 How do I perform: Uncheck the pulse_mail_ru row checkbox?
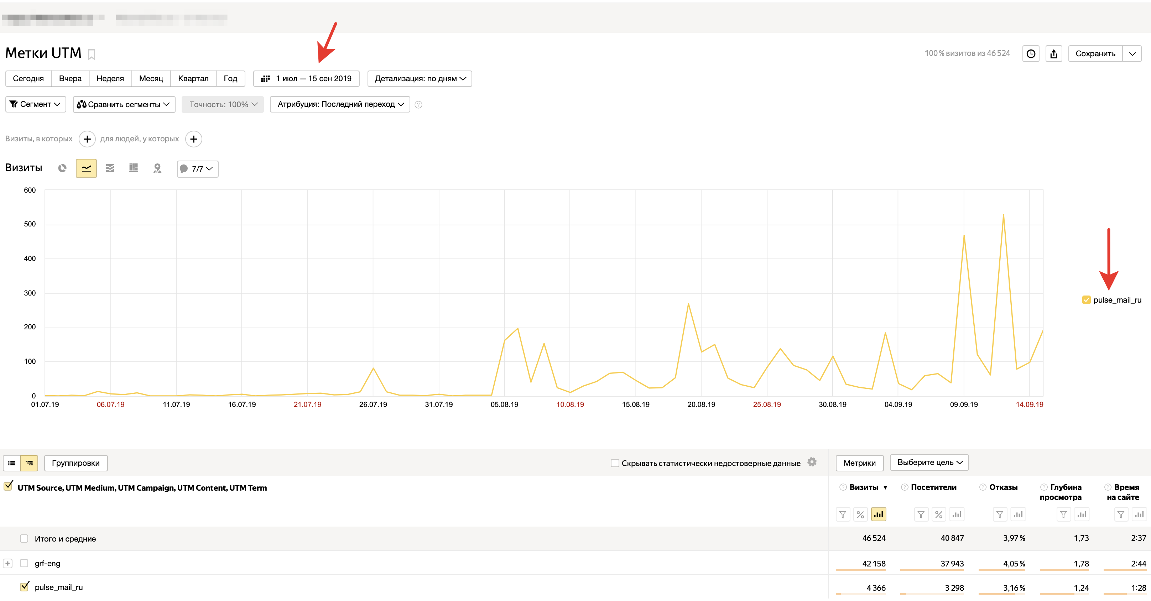(x=25, y=587)
